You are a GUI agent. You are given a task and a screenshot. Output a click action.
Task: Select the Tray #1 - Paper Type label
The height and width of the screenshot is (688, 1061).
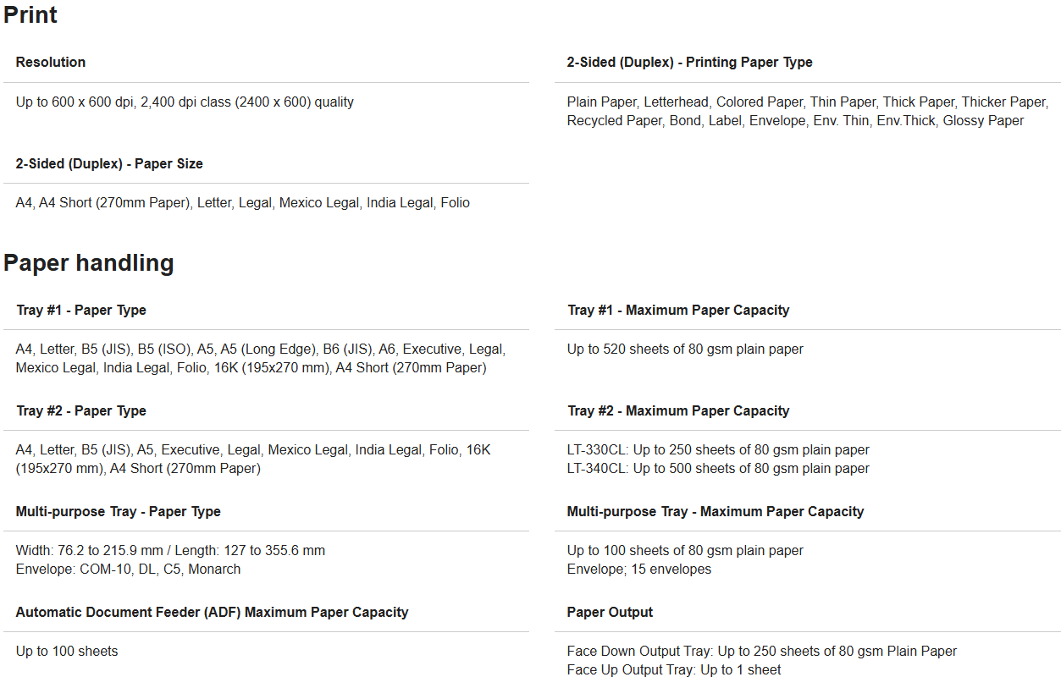pyautogui.click(x=81, y=311)
